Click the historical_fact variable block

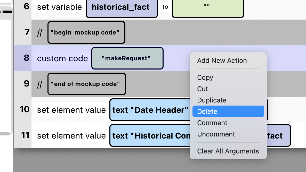pos(122,8)
